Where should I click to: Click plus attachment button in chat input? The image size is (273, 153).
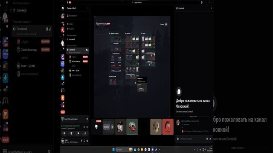click(178, 139)
